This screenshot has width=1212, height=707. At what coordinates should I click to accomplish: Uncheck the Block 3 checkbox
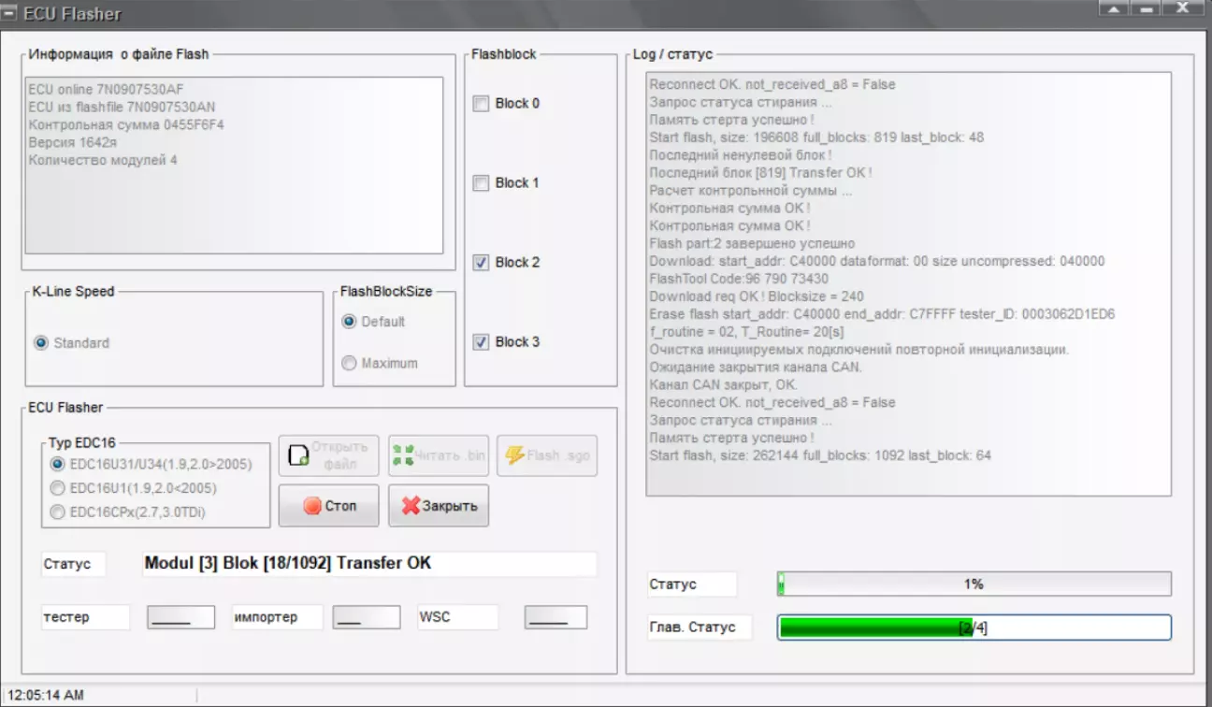pyautogui.click(x=481, y=342)
